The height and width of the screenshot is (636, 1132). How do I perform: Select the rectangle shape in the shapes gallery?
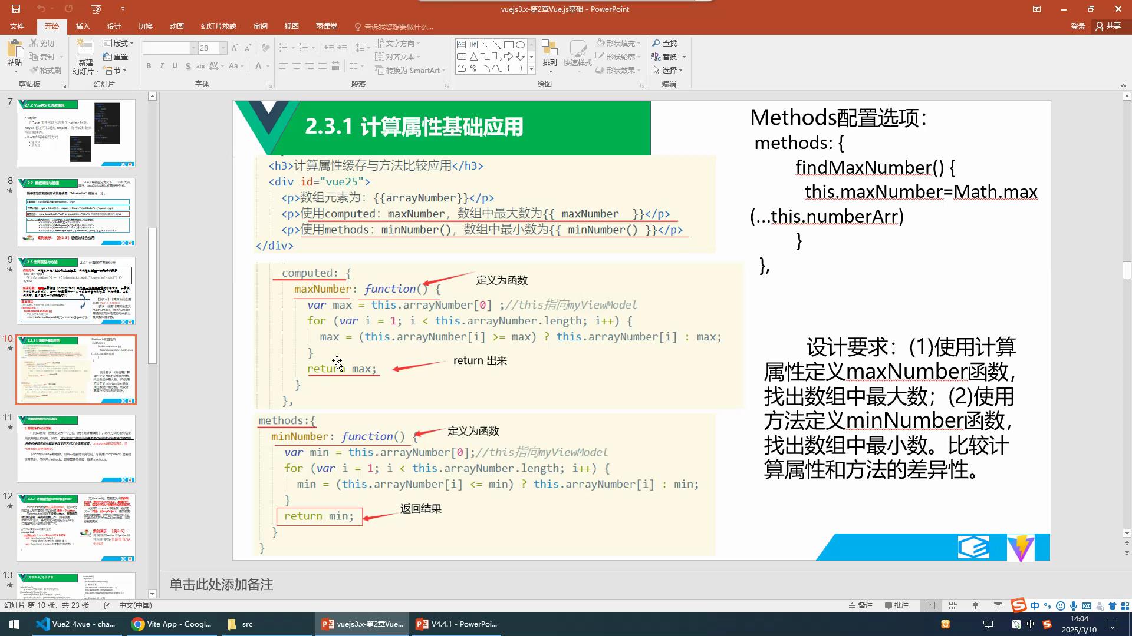[x=508, y=45]
